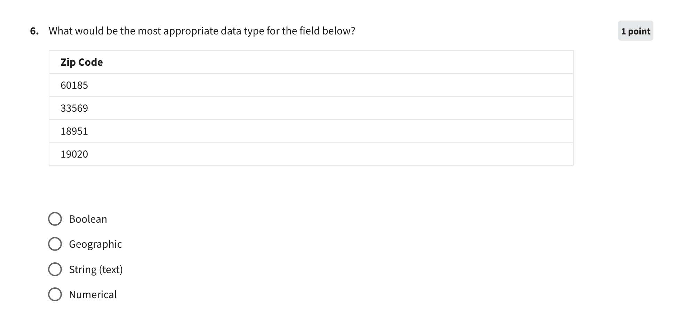The width and height of the screenshot is (677, 318).
Task: Click the "1 point" badge
Action: click(635, 31)
